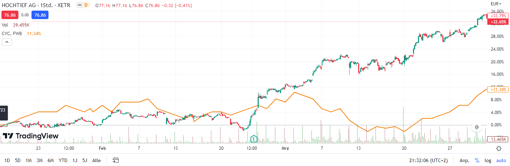Click the scroll-to-latest-bar double arrow
The width and height of the screenshot is (510, 166).
pyautogui.click(x=477, y=127)
